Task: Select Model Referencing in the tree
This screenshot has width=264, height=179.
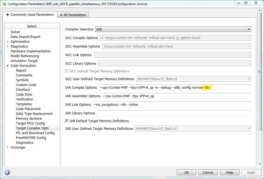Action: pyautogui.click(x=25, y=56)
